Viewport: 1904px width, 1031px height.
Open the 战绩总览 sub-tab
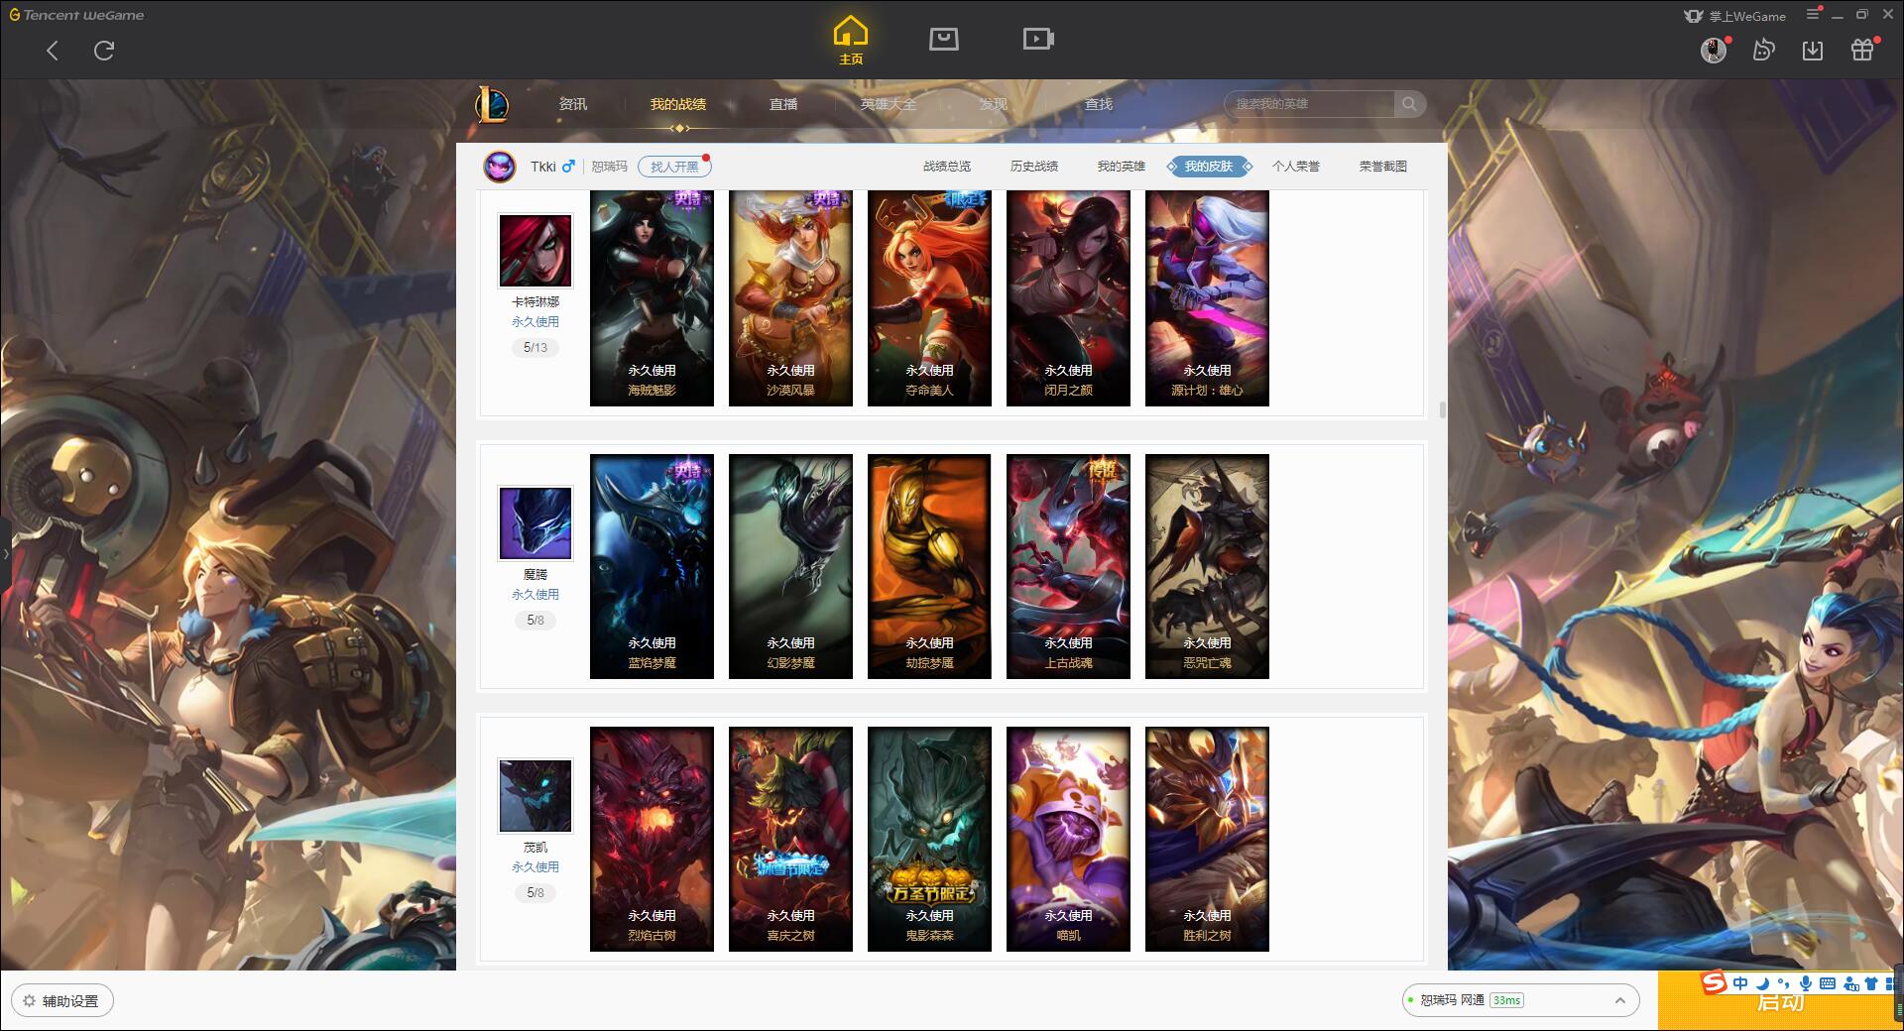click(947, 167)
